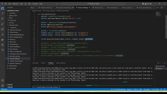The height and width of the screenshot is (94, 167).
Task: Click the Selenium-Python command center search
Action: [x=93, y=4]
